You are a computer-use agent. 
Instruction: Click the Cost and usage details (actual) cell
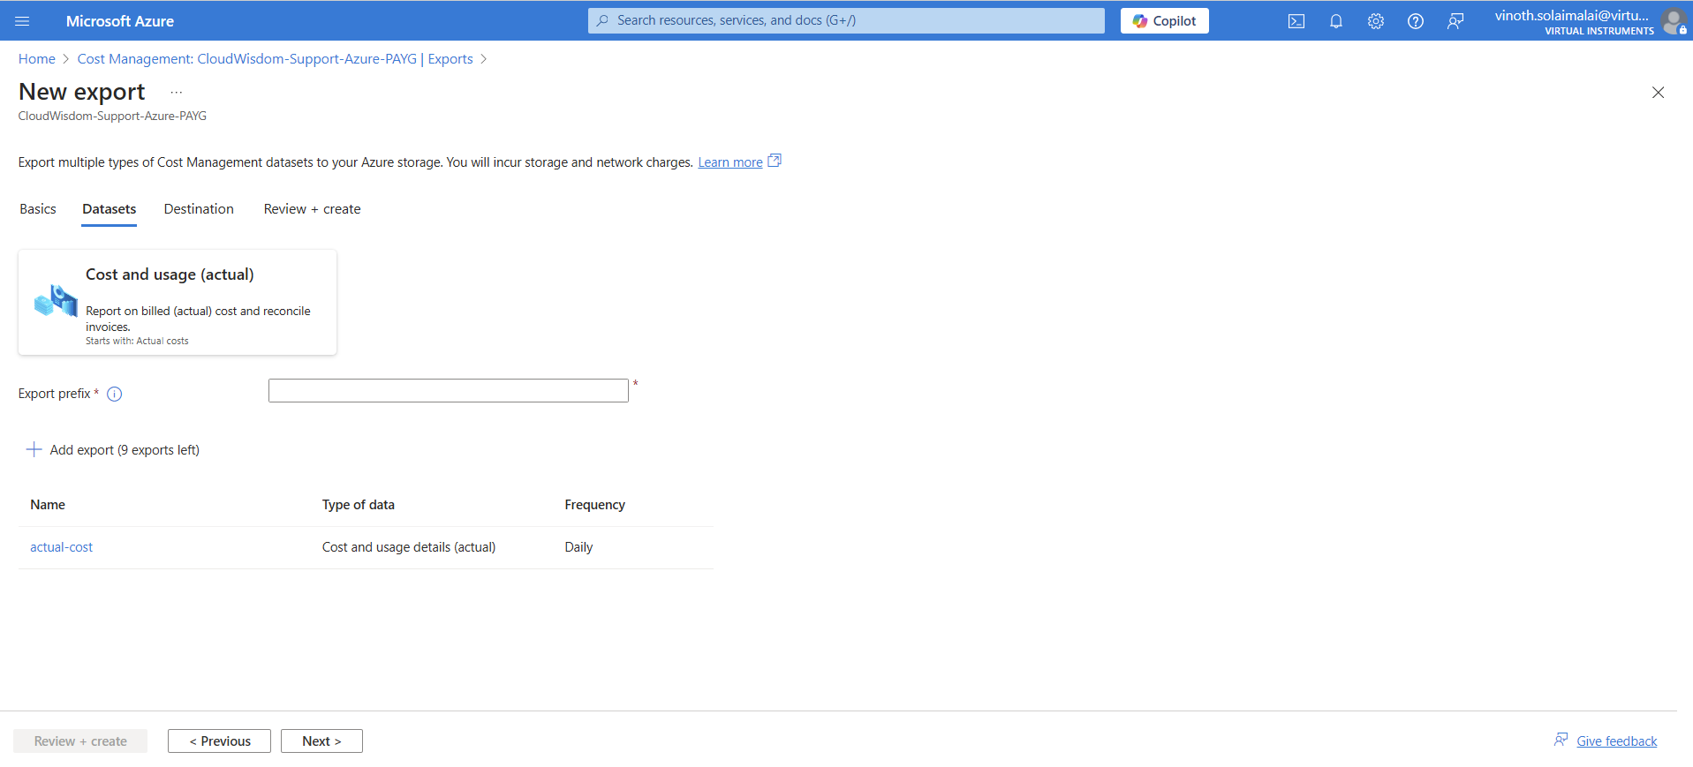(x=409, y=547)
